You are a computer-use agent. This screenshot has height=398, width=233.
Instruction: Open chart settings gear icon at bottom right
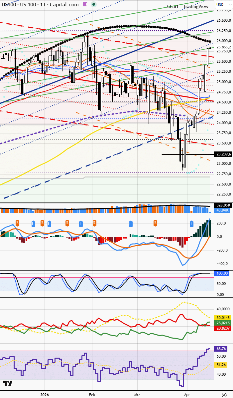224,395
